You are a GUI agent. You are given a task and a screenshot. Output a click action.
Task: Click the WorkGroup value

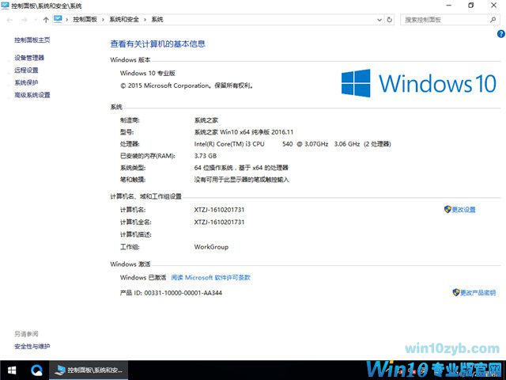point(211,247)
